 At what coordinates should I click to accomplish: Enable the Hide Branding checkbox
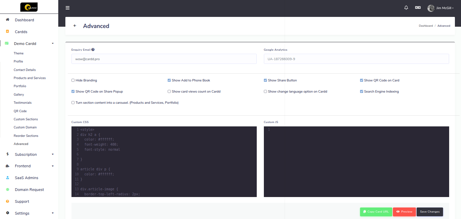[73, 80]
